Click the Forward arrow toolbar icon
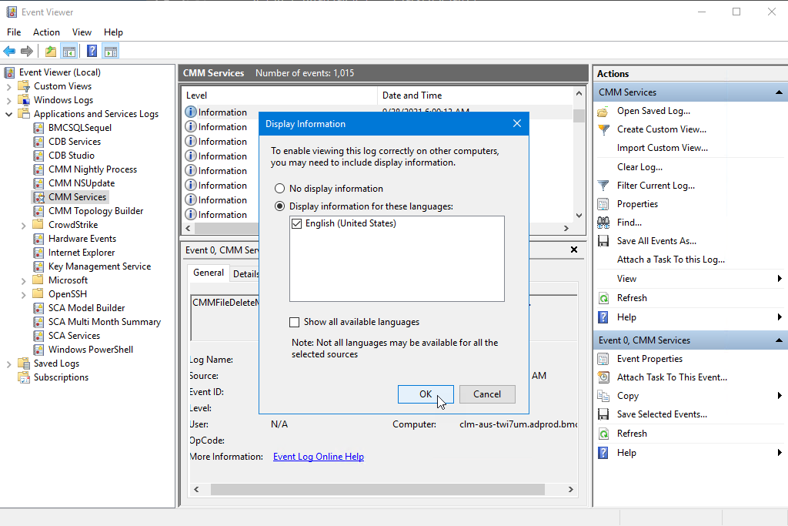The width and height of the screenshot is (788, 526). (27, 51)
